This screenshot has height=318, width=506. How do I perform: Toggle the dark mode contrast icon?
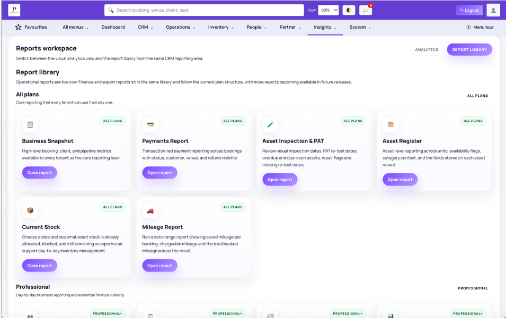pos(349,10)
